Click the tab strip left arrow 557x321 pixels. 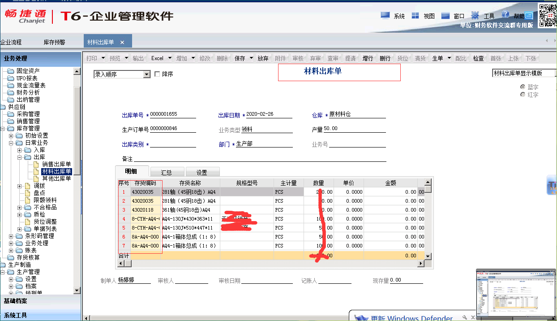click(x=547, y=41)
